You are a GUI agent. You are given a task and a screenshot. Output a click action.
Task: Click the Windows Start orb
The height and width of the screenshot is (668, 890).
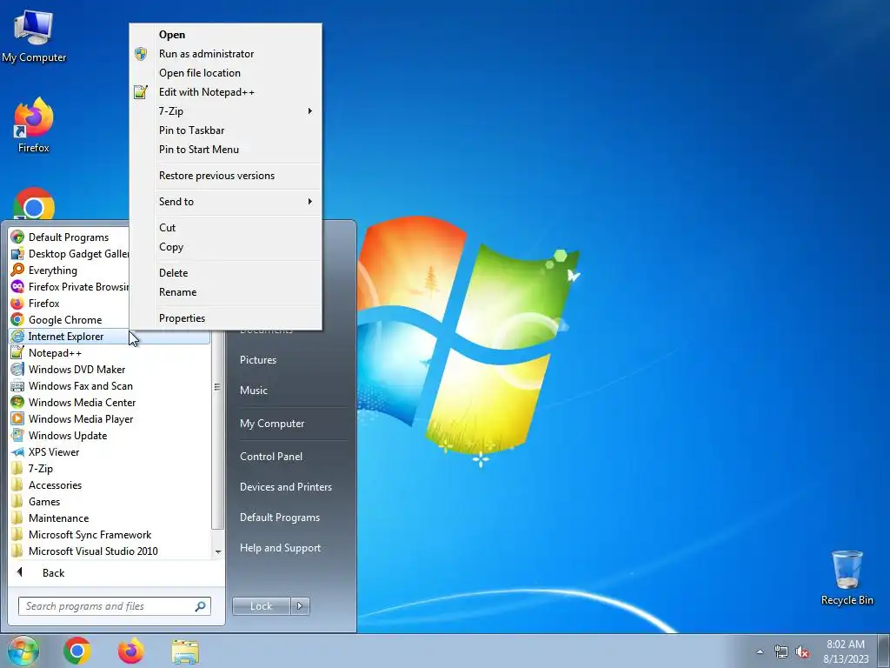point(23,651)
